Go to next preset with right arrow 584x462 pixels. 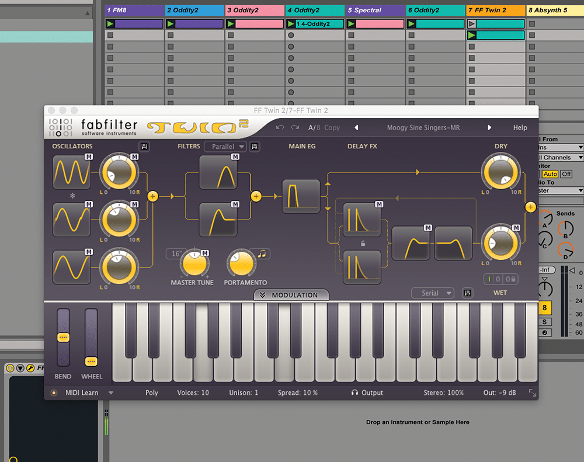[489, 128]
